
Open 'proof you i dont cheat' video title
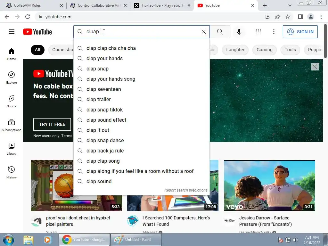78,221
